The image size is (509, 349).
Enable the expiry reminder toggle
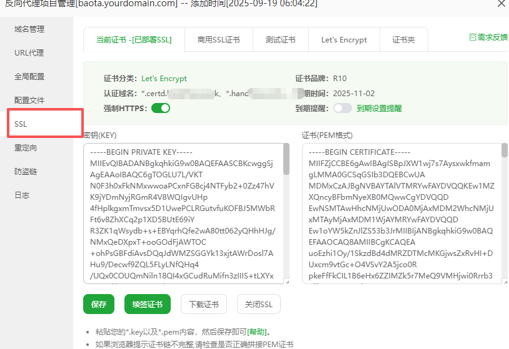pyautogui.click(x=343, y=108)
